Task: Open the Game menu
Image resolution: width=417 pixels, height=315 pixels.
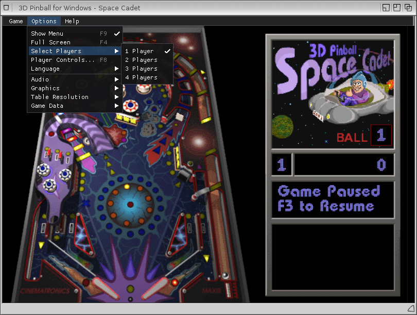Action: [x=16, y=21]
